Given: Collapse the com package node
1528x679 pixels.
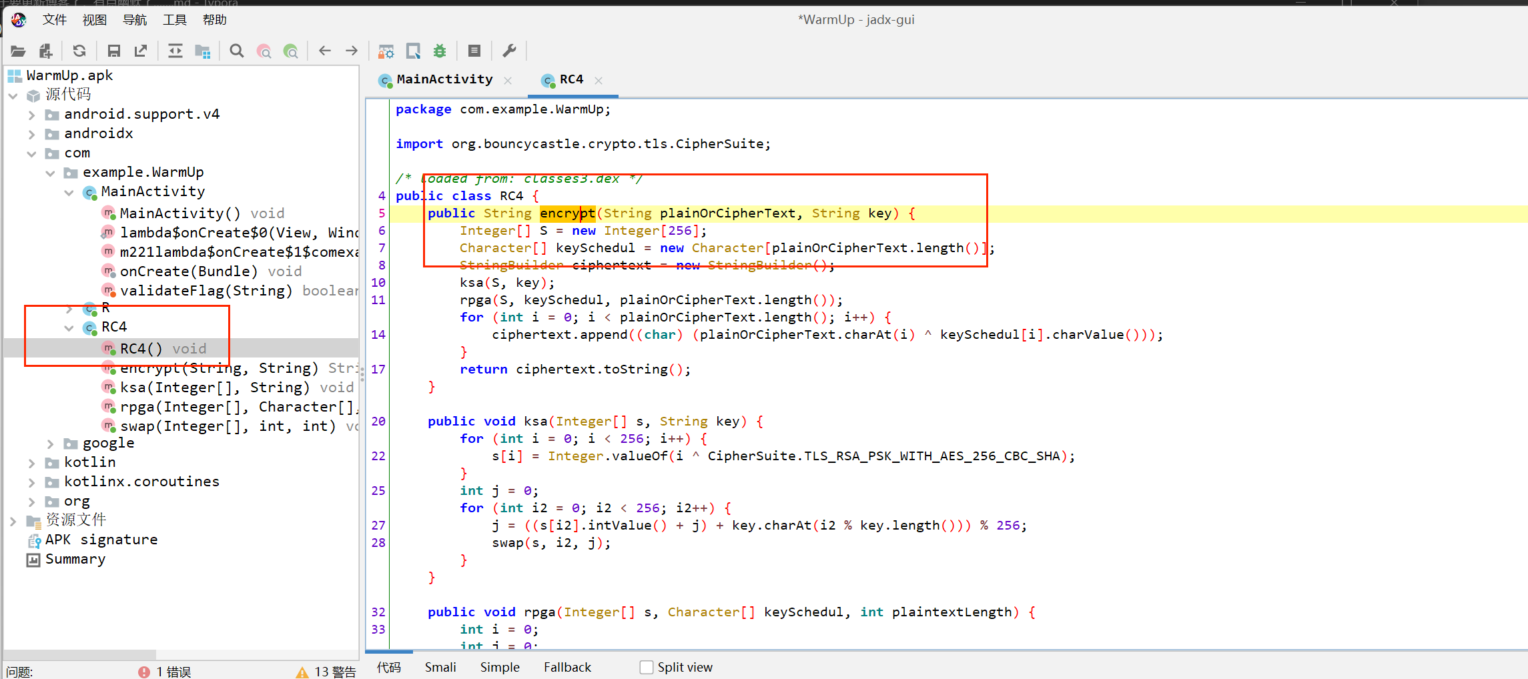Looking at the screenshot, I should pyautogui.click(x=31, y=153).
